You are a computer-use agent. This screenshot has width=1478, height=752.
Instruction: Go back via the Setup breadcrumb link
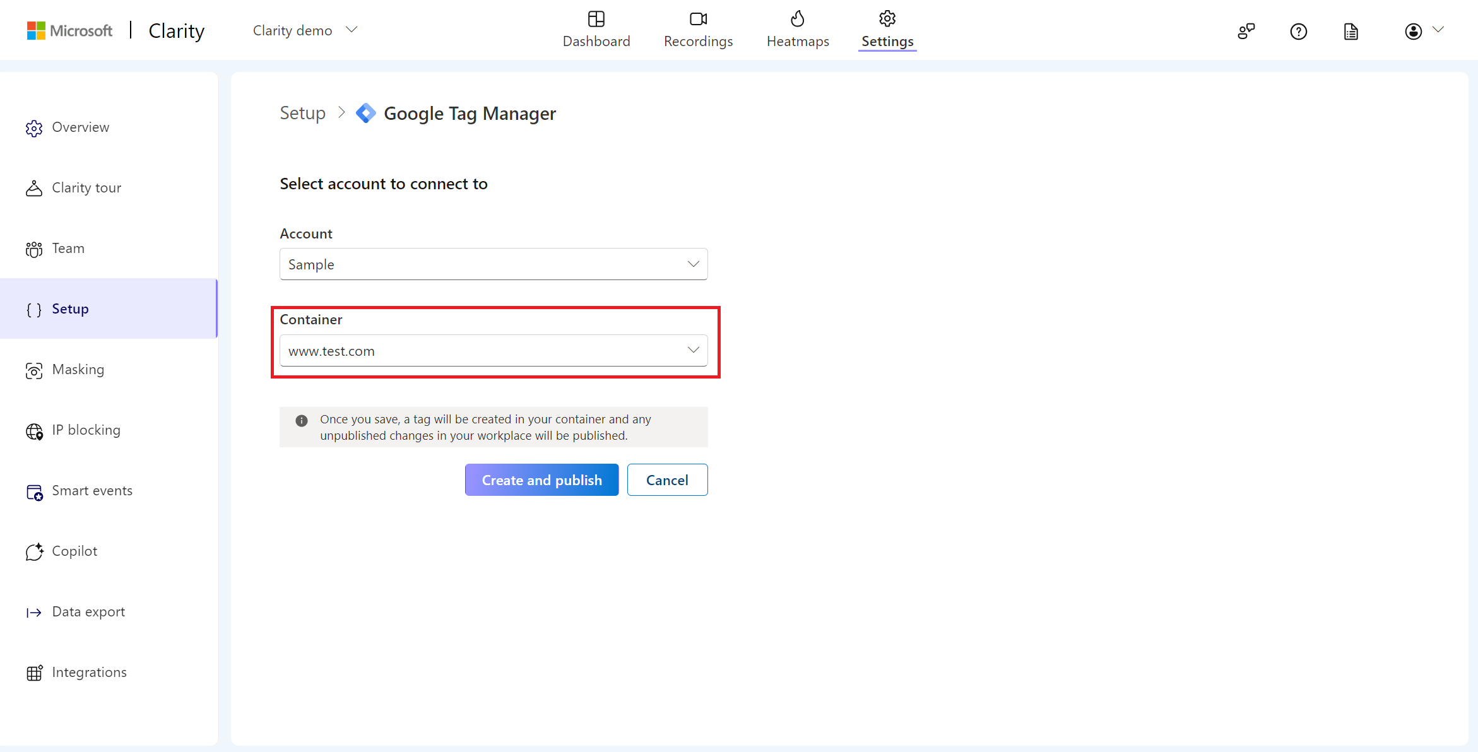pyautogui.click(x=303, y=114)
